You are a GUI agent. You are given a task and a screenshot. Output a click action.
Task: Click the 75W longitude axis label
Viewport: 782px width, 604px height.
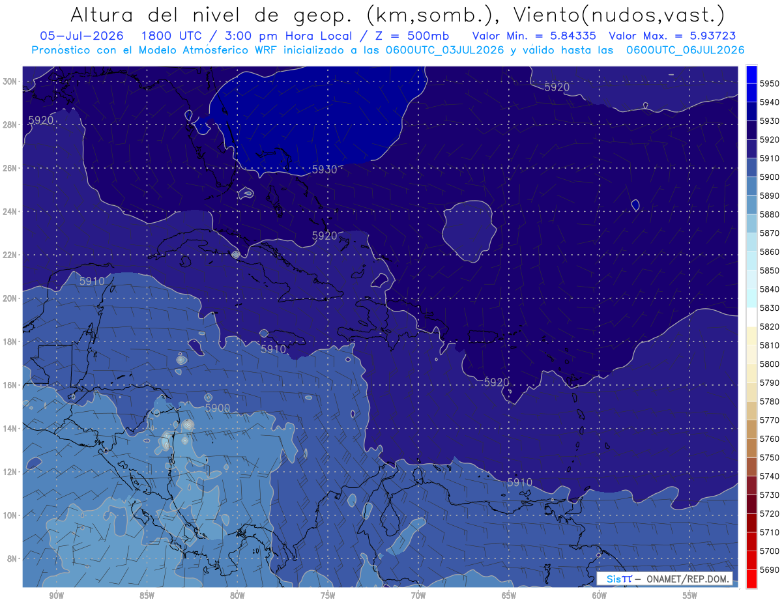[328, 595]
